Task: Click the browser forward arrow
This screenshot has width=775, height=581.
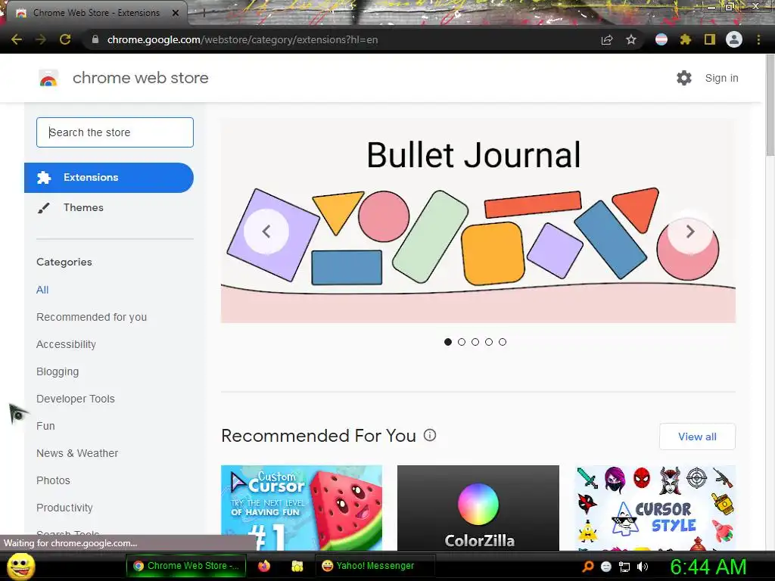Action: [41, 39]
